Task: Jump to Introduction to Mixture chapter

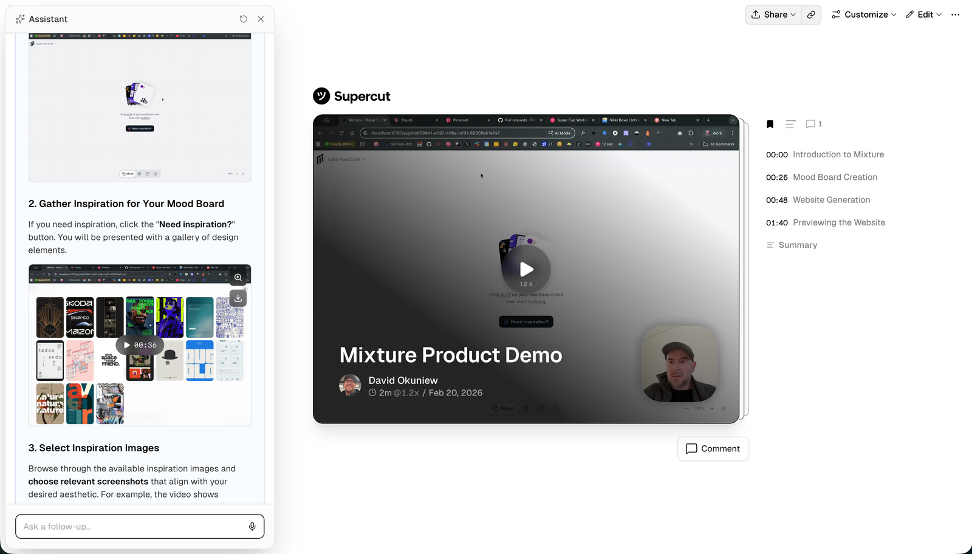Action: pyautogui.click(x=825, y=154)
